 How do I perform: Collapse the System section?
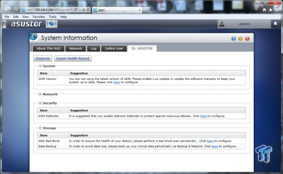40,66
